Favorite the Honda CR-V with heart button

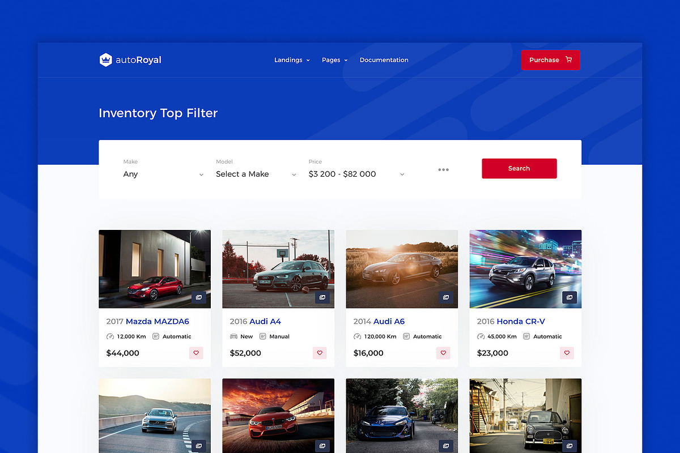click(x=567, y=353)
